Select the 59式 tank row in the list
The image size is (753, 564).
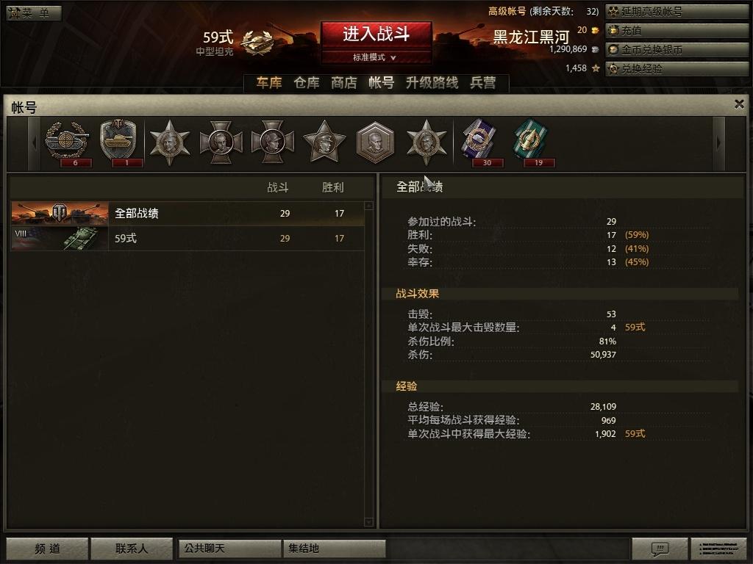(188, 239)
